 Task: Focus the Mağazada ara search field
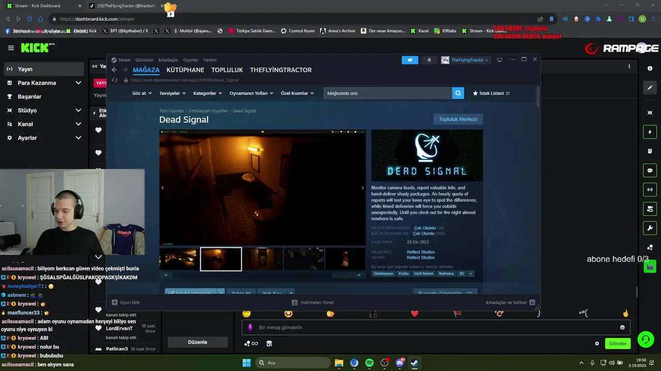[388, 93]
